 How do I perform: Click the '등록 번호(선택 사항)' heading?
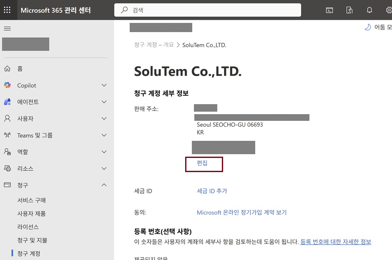163,232
